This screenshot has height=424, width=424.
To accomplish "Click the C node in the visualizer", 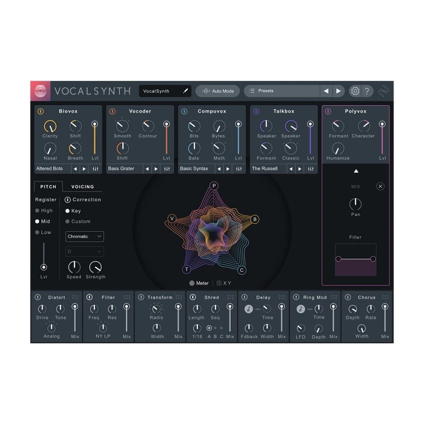I will tap(241, 270).
